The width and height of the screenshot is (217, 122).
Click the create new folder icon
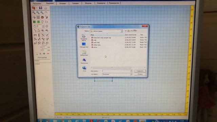(x=132, y=31)
